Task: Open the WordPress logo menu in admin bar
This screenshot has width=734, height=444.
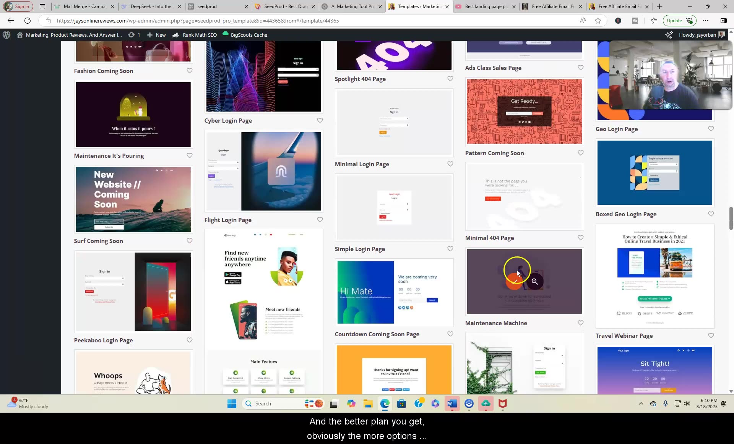Action: point(6,35)
